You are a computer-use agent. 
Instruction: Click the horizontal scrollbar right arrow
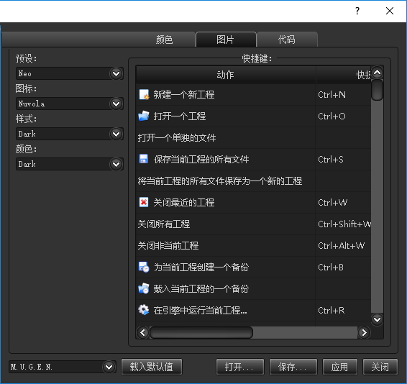pyautogui.click(x=364, y=332)
